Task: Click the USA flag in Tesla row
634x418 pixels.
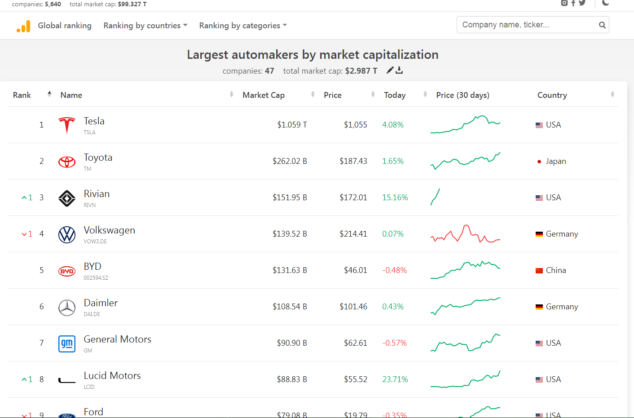Action: (x=539, y=125)
